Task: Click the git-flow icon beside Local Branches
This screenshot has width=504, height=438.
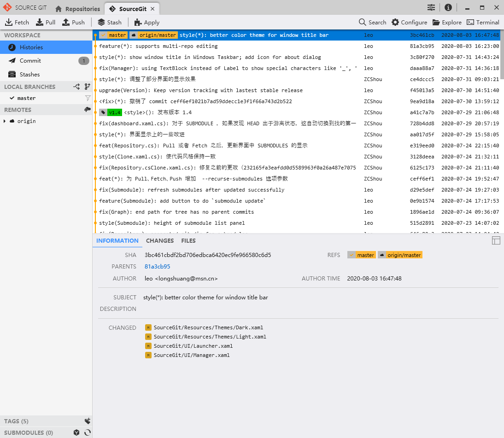Action: point(76,87)
